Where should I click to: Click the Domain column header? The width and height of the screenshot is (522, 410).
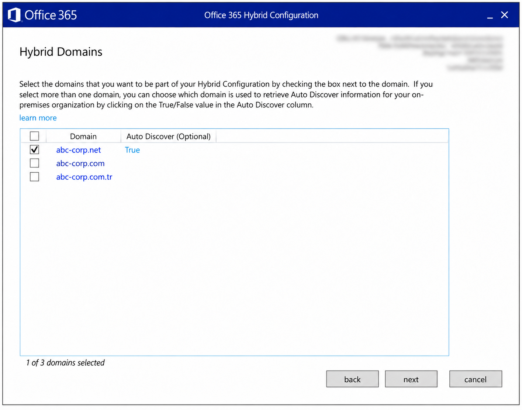click(83, 136)
